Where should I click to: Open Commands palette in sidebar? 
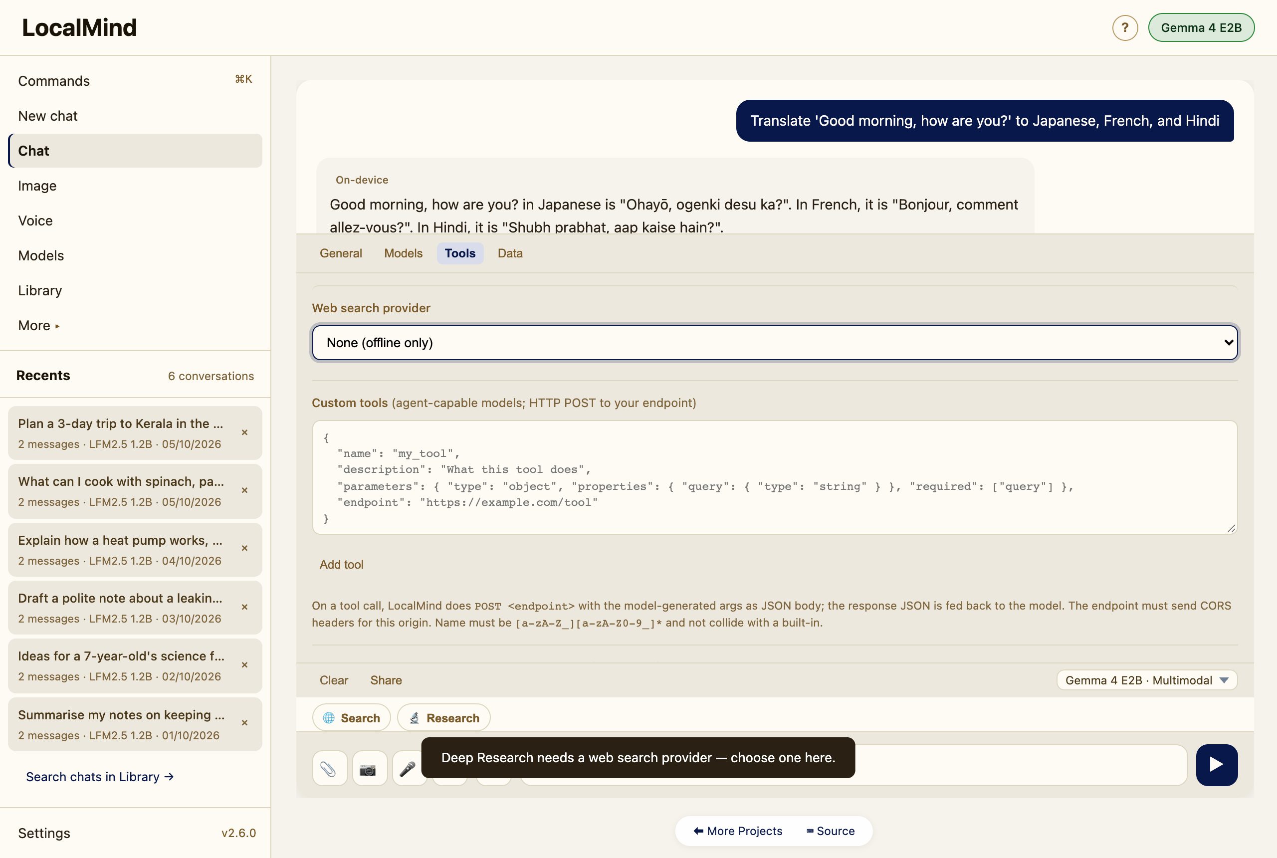pyautogui.click(x=135, y=81)
